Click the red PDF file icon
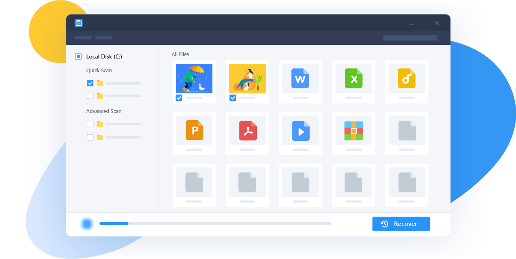 (x=247, y=130)
